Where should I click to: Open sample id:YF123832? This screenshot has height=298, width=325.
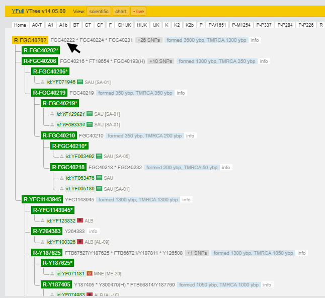[61, 220]
